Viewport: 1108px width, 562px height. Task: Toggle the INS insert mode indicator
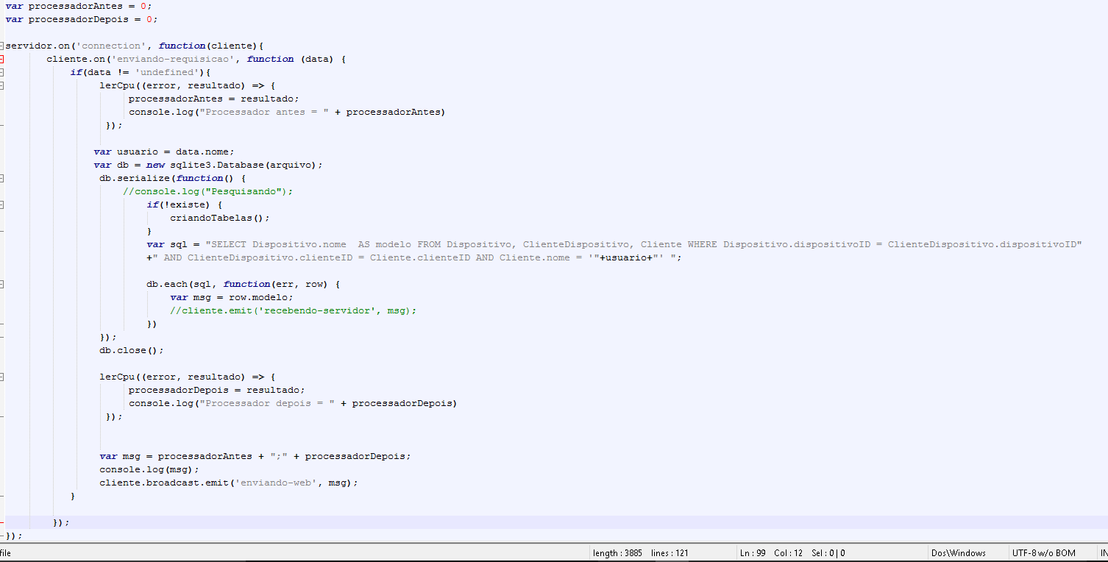1104,553
